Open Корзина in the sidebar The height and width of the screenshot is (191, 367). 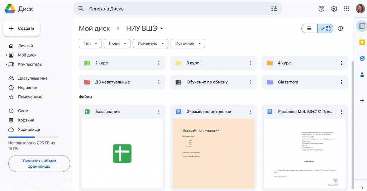pos(26,120)
